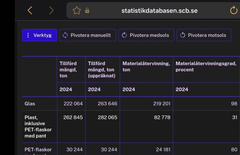Click the three-dot icon on Verktyg
The width and height of the screenshot is (240, 155).
(x=28, y=35)
